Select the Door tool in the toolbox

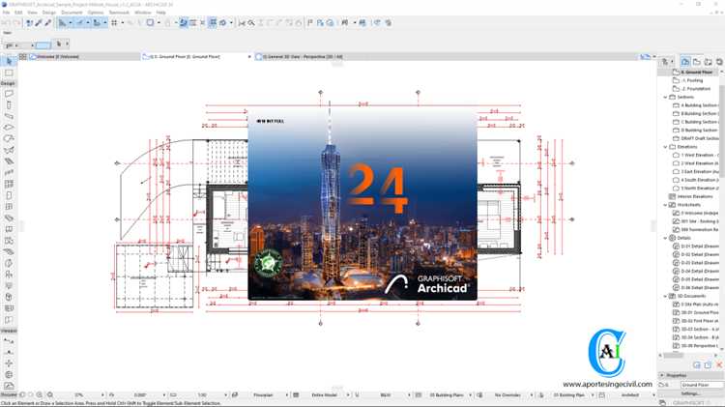[9, 195]
